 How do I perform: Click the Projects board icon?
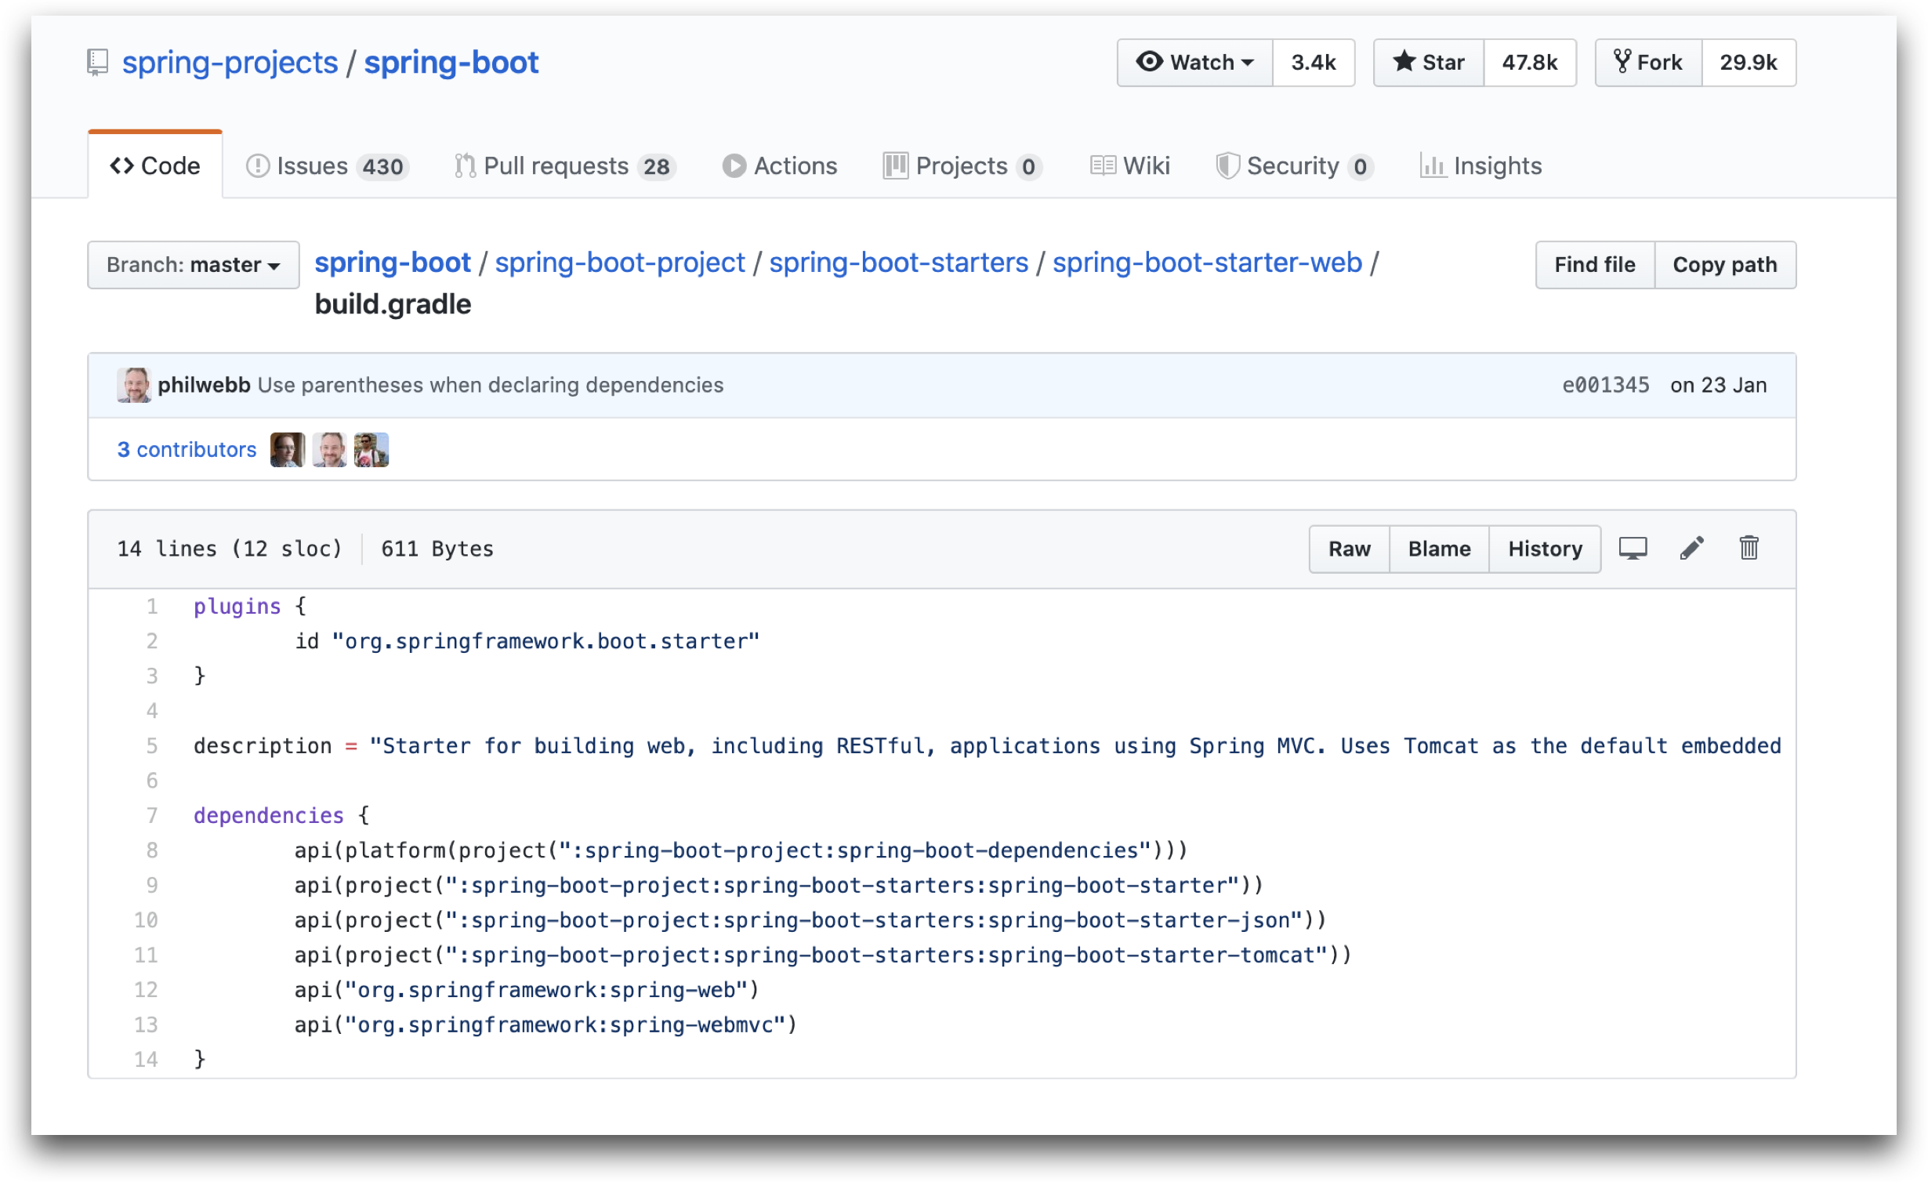click(895, 165)
